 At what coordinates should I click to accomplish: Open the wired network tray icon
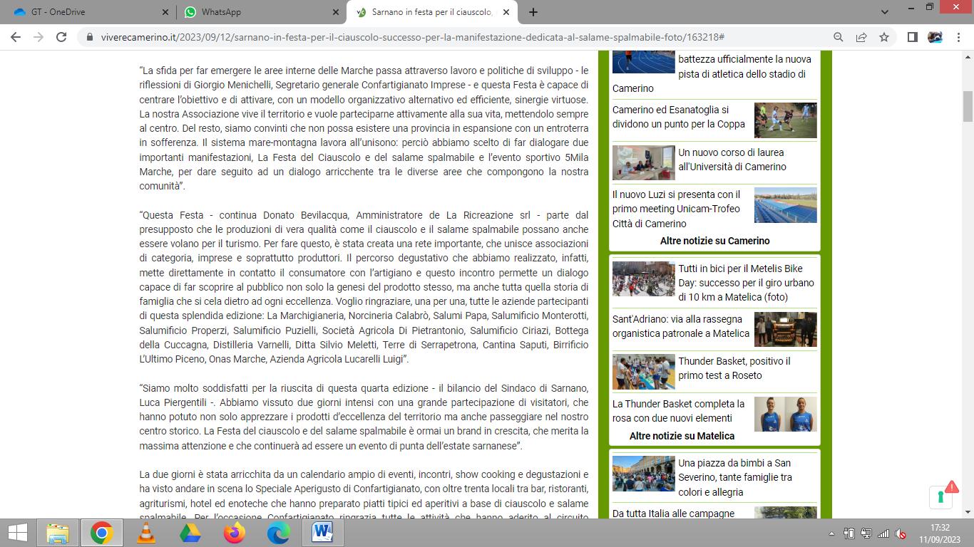pos(866,533)
